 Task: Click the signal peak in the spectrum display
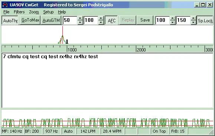click(x=62, y=36)
